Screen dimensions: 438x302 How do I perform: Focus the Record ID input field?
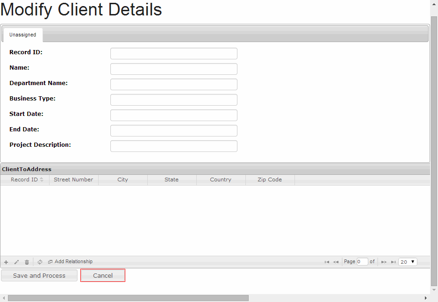coord(174,54)
